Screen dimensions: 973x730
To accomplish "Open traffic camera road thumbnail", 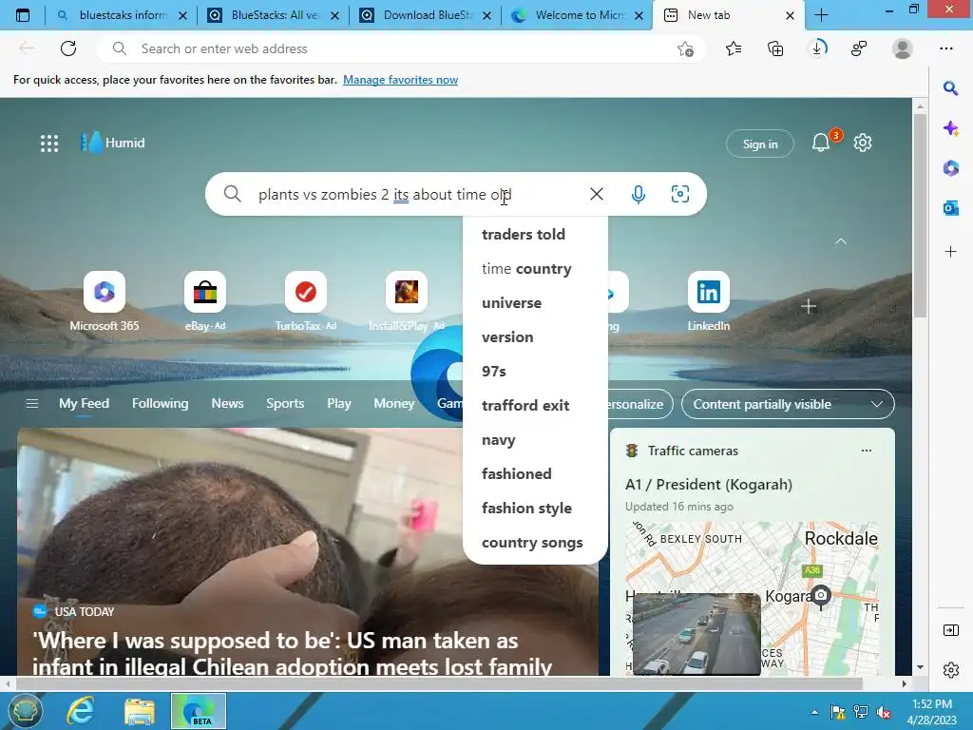I will [x=696, y=633].
